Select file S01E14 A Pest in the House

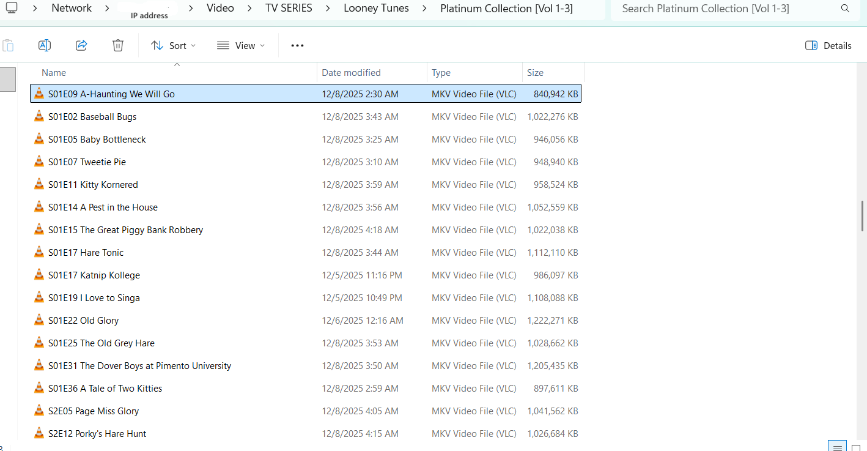point(306,207)
